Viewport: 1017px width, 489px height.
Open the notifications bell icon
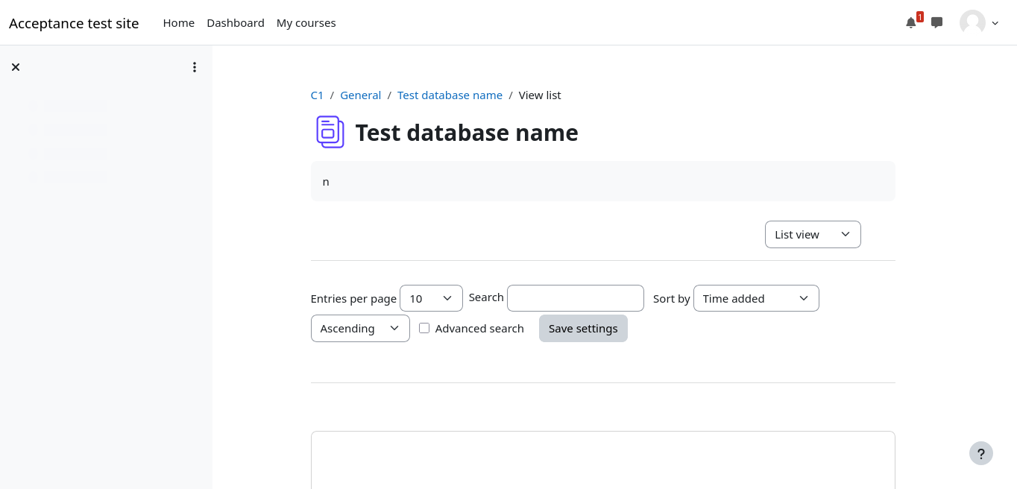[910, 22]
